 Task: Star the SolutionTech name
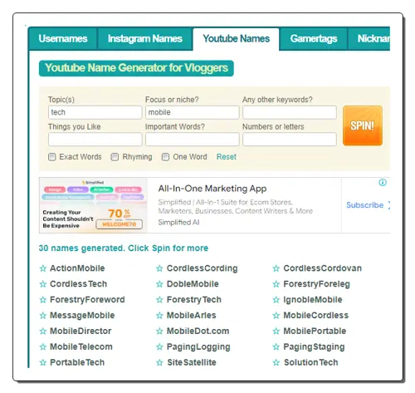(276, 362)
